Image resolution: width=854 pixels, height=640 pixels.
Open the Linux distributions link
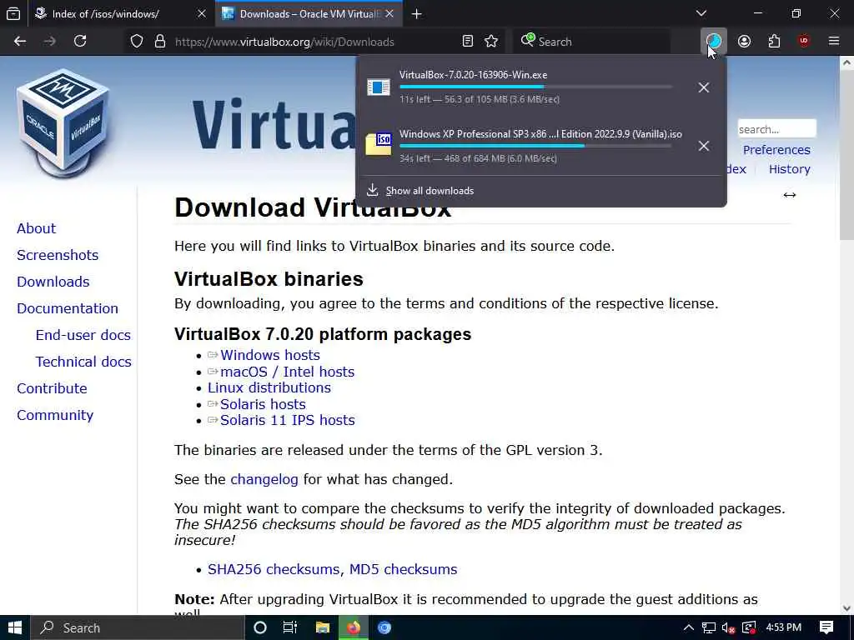(269, 387)
